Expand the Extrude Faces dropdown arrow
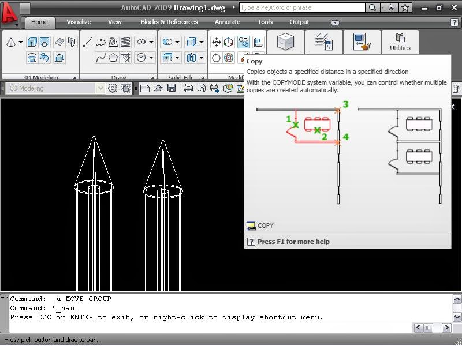 (177, 58)
